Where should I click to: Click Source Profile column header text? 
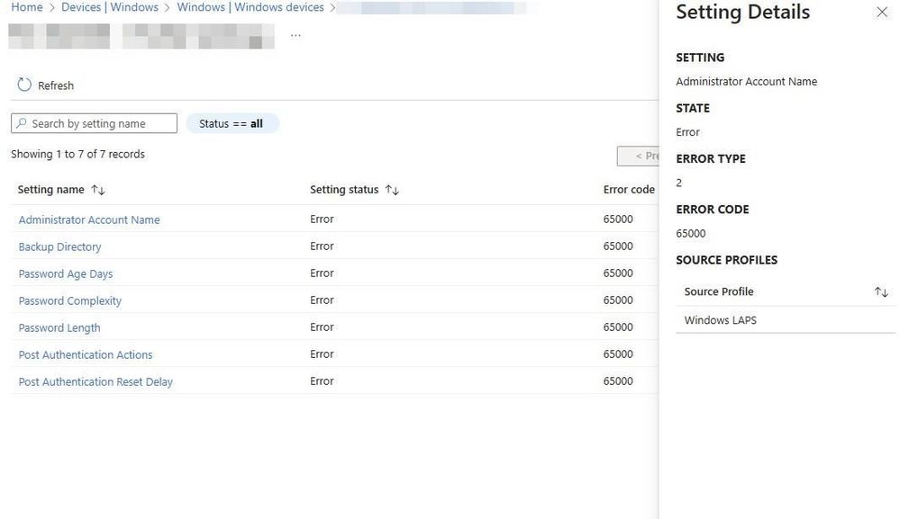point(719,291)
